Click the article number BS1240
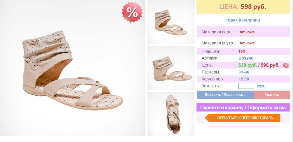 [246, 58]
